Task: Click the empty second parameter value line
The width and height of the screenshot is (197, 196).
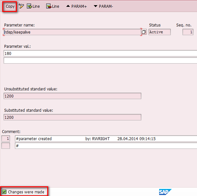Action: pyautogui.click(x=100, y=60)
